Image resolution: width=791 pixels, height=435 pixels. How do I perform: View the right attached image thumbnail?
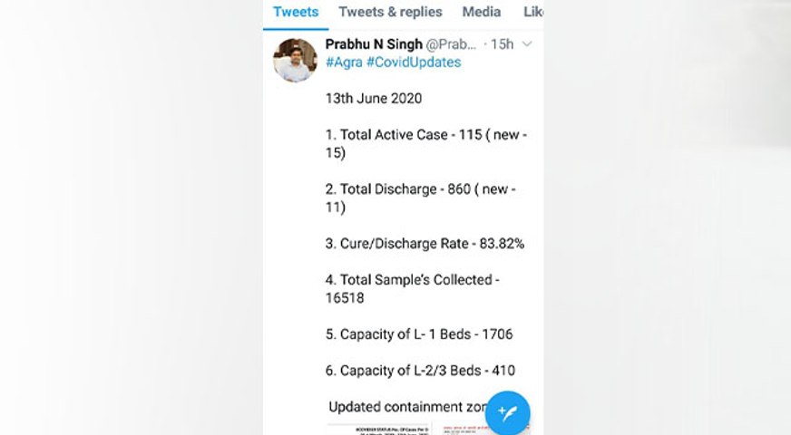472,429
